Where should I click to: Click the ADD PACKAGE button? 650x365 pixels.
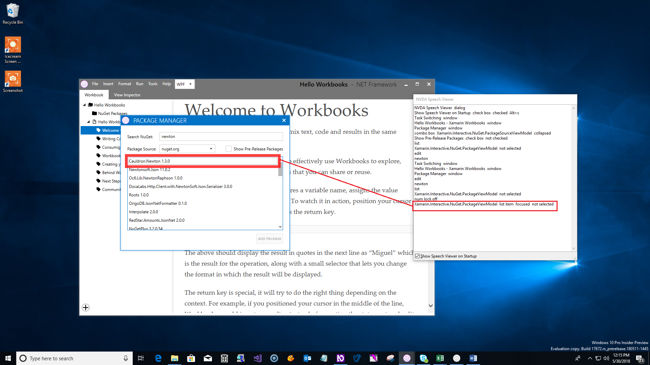269,239
